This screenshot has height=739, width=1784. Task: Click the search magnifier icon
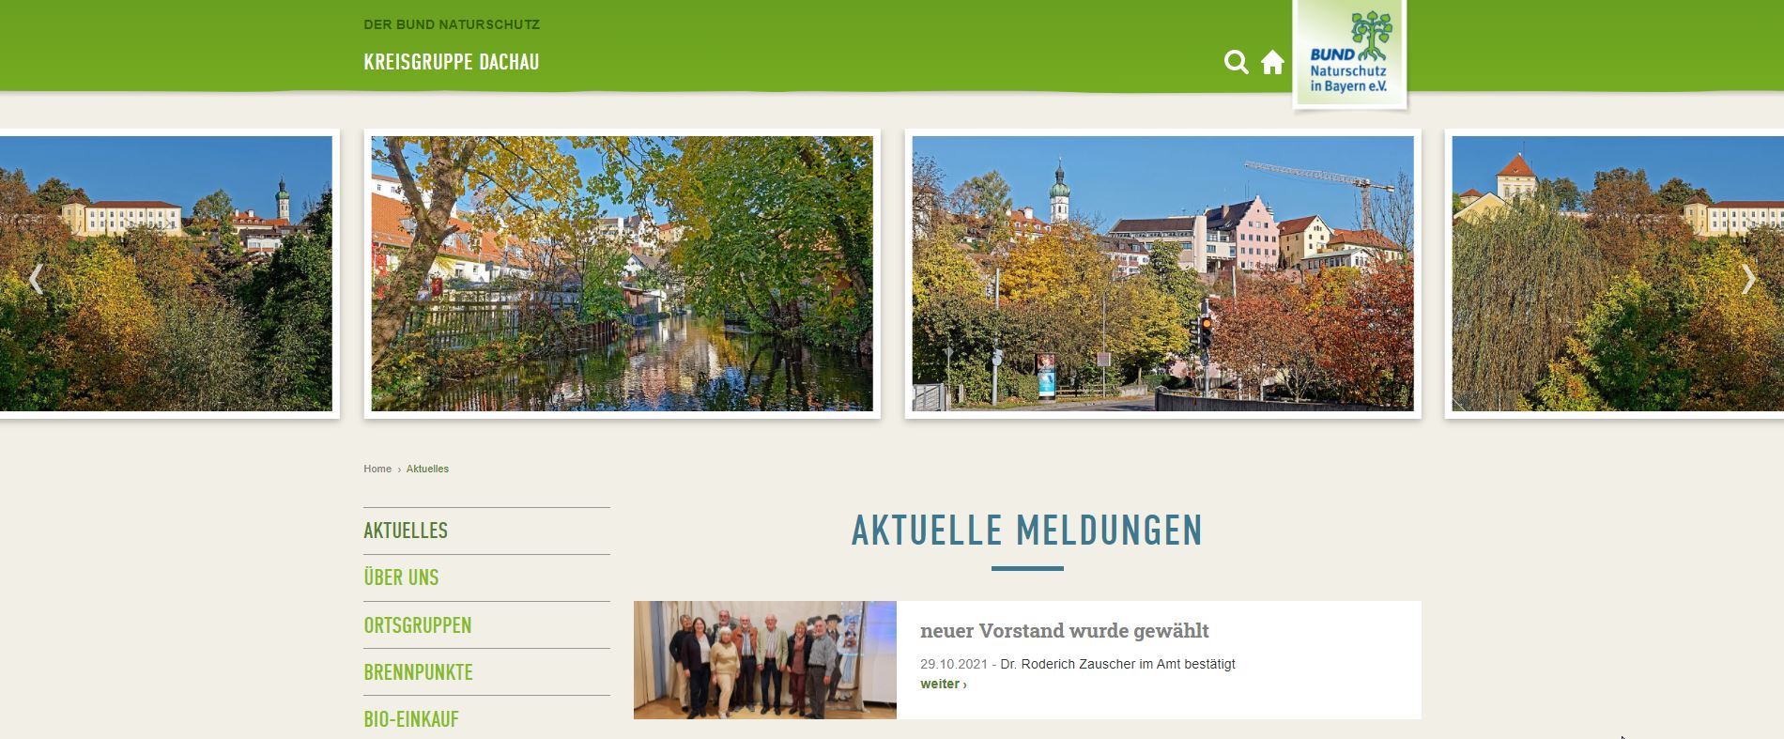[1236, 63]
